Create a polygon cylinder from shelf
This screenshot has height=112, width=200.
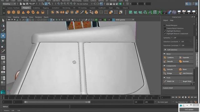pyautogui.click(x=18, y=12)
